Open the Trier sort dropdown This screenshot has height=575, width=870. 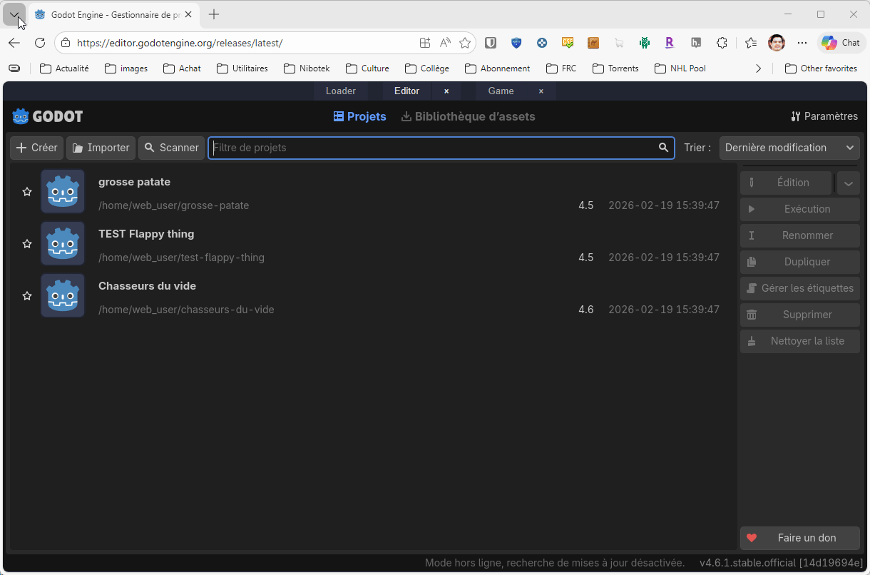click(x=789, y=148)
